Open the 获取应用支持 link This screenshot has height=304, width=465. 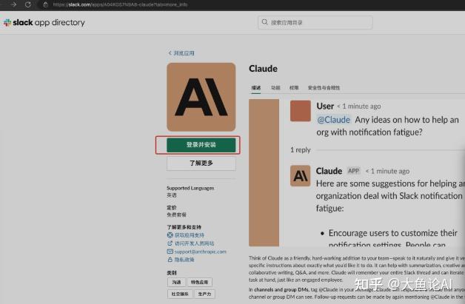click(x=190, y=235)
